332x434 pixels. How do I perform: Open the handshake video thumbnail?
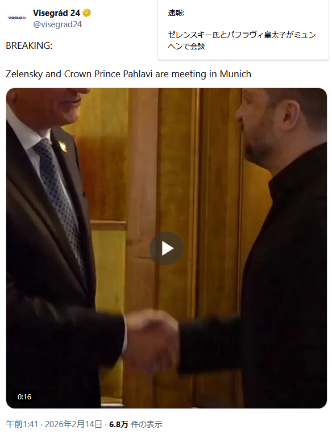[167, 248]
